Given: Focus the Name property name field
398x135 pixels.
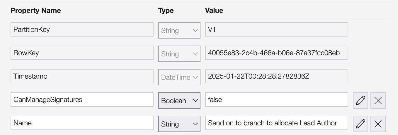Looking at the screenshot, I should coord(82,123).
